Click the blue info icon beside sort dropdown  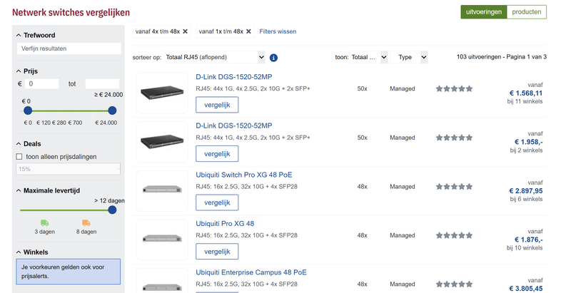[274, 58]
